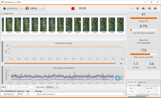Open help with the question mark icon

click(x=155, y=8)
